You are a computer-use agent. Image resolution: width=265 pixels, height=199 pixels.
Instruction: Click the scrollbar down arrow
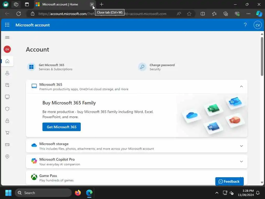coord(262,182)
